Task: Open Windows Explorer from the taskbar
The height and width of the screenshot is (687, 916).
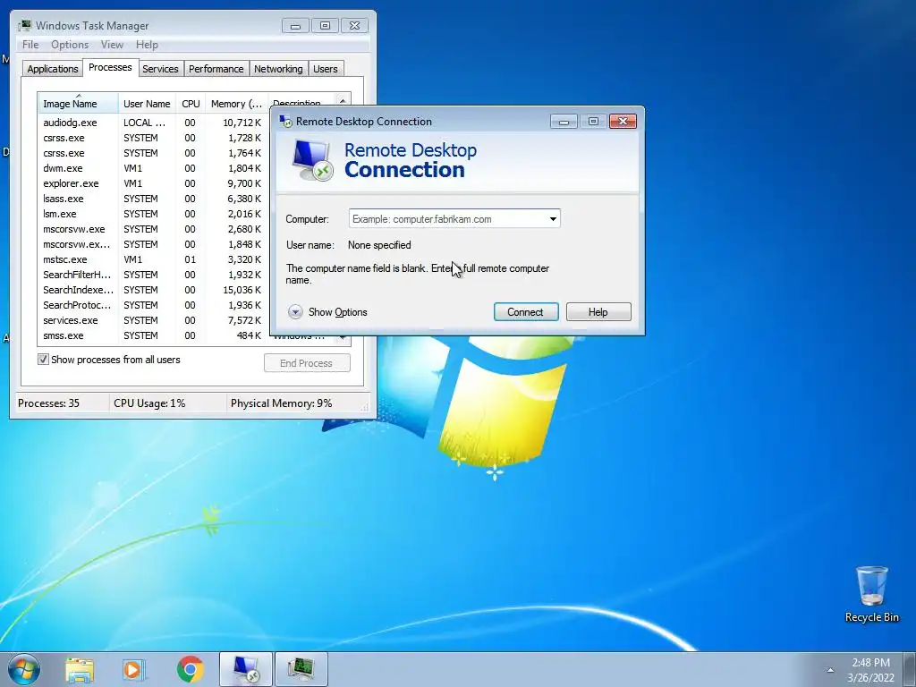Action: pyautogui.click(x=80, y=669)
